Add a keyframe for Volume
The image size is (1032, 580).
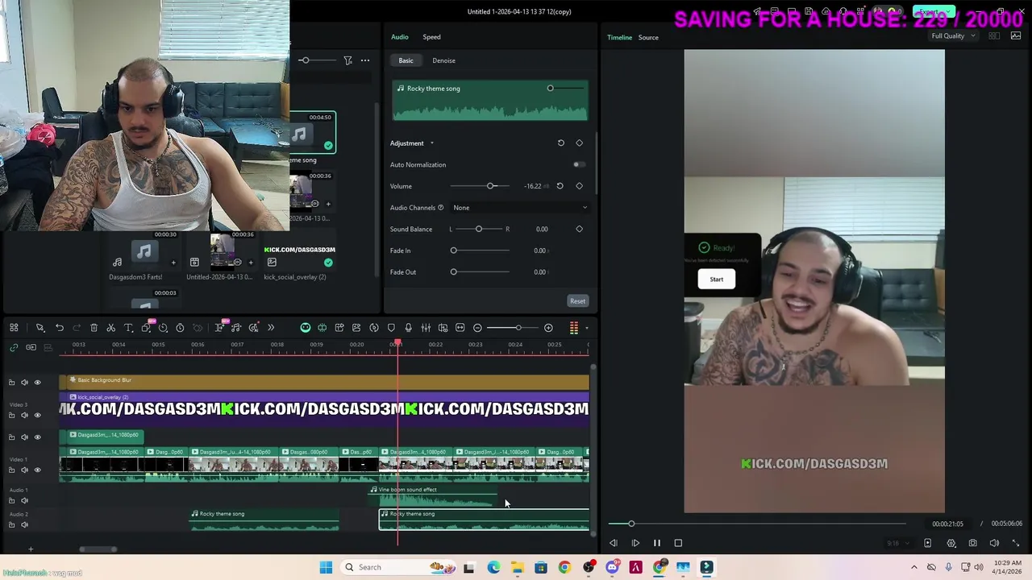[579, 186]
